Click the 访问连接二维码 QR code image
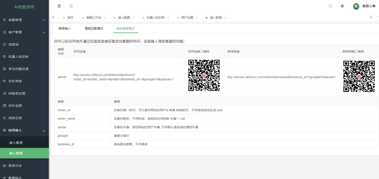The height and width of the screenshot is (179, 379). pyautogui.click(x=204, y=76)
